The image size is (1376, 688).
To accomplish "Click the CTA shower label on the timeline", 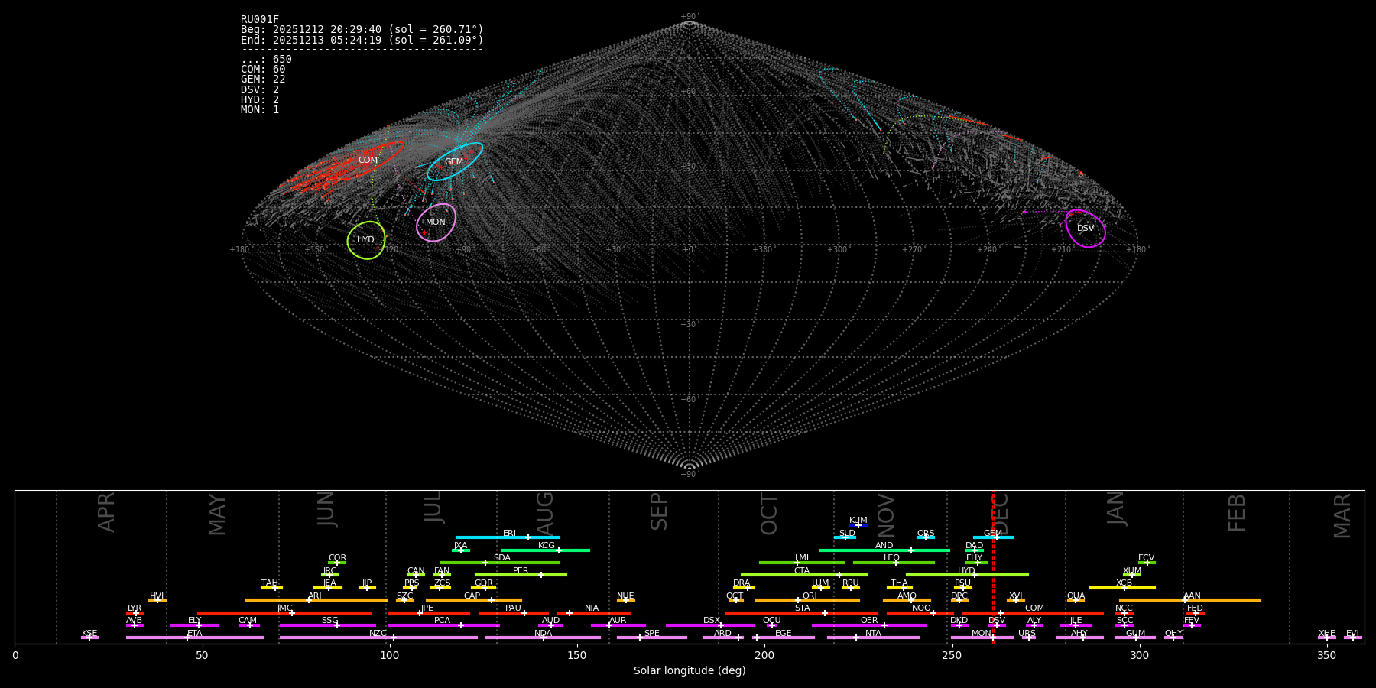I will point(802,571).
